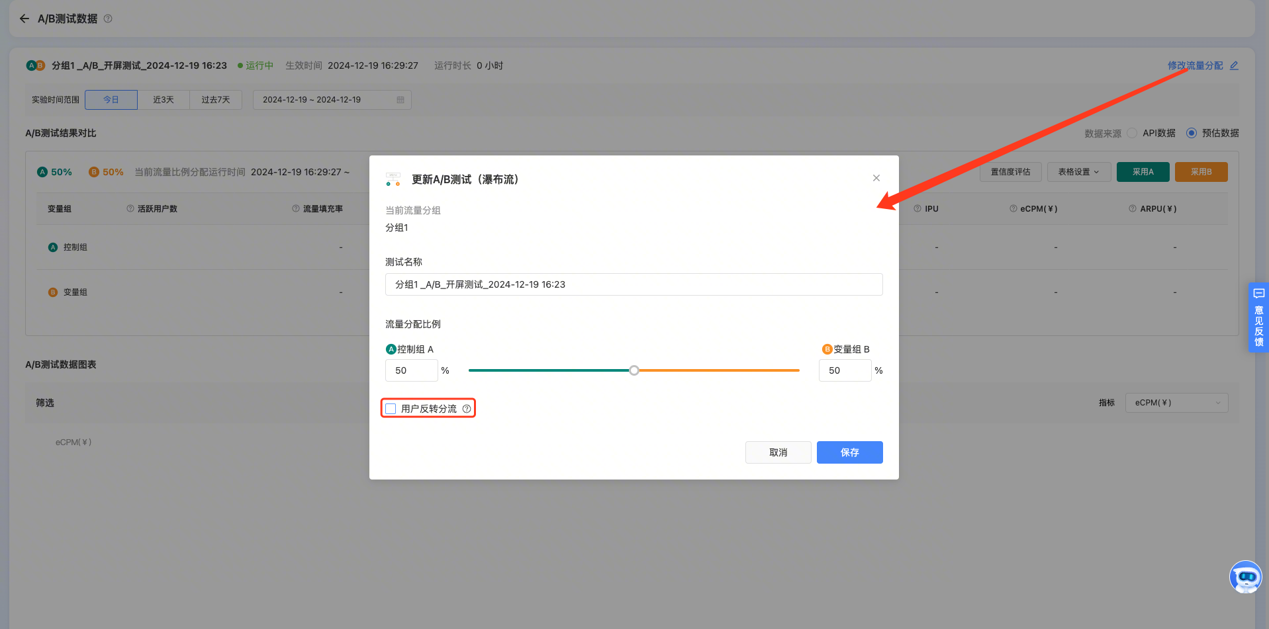Image resolution: width=1269 pixels, height=629 pixels.
Task: Open the 意见反馈 feedback side panel
Action: click(1258, 318)
